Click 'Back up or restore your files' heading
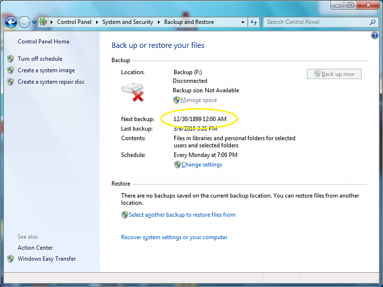383x287 pixels. (x=158, y=45)
